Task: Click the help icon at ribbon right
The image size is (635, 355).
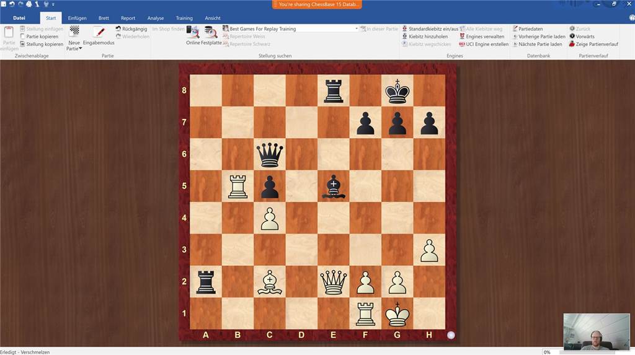Action: point(632,18)
